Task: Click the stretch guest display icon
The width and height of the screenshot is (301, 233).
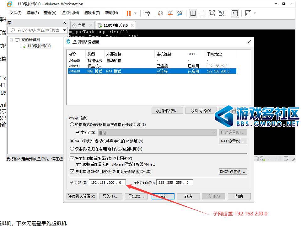Action: 248,13
